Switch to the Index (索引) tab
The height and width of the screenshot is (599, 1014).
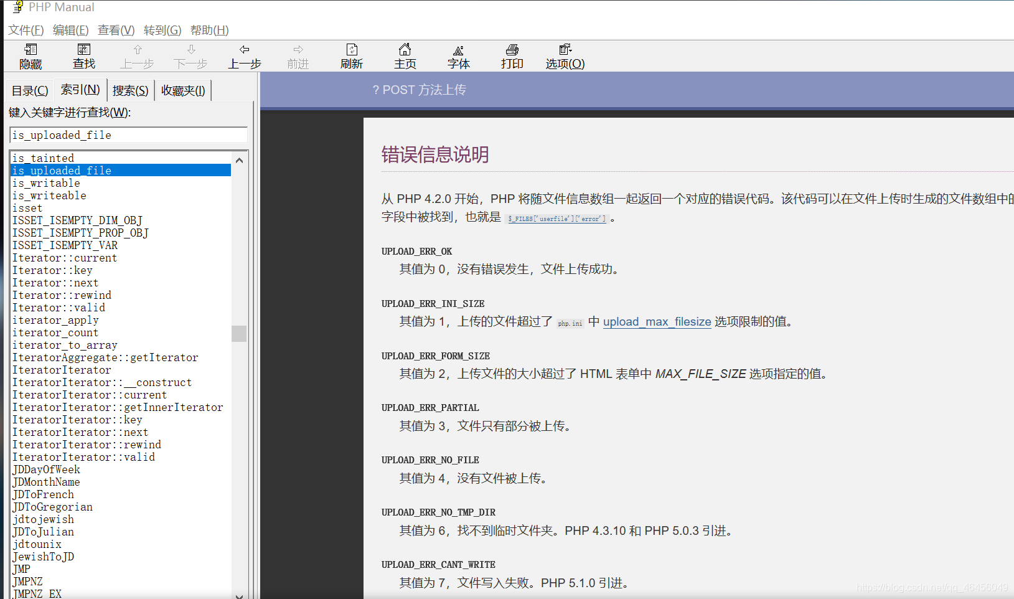click(x=80, y=89)
